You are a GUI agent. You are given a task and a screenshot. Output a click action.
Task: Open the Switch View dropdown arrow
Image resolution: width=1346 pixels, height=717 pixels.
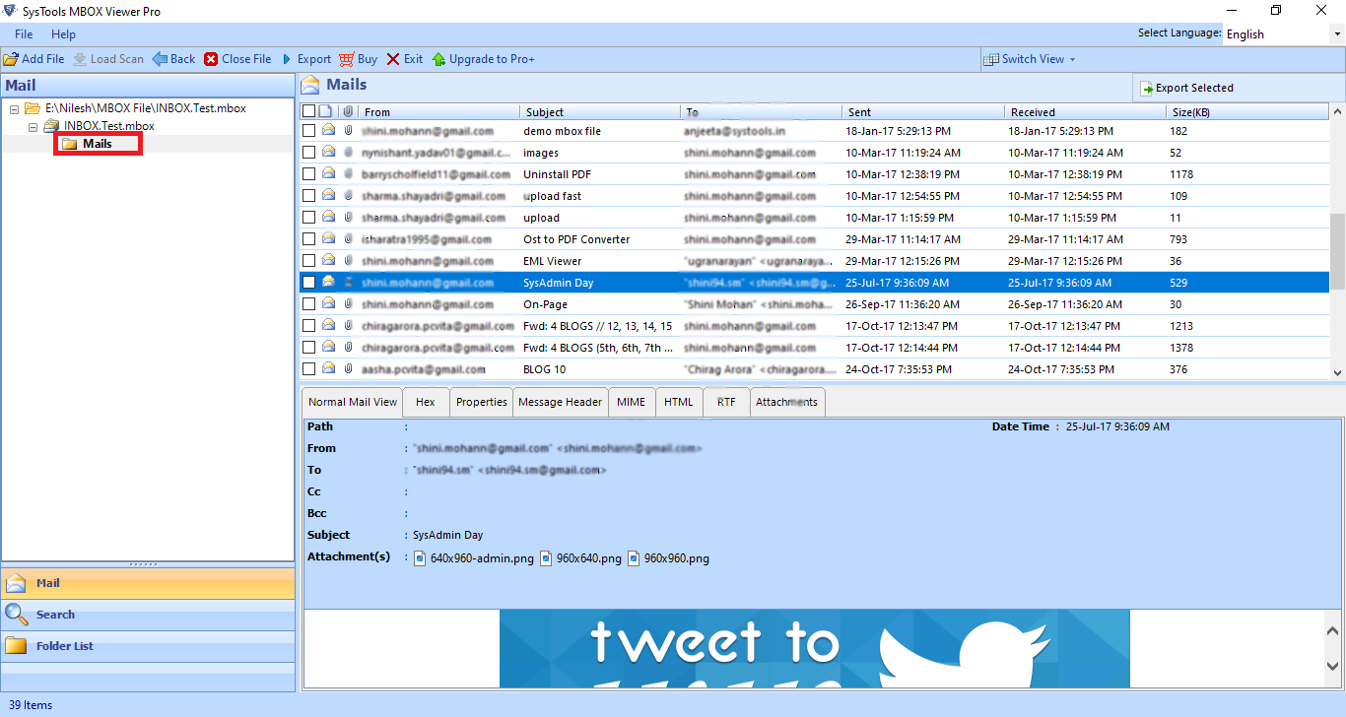(1073, 60)
